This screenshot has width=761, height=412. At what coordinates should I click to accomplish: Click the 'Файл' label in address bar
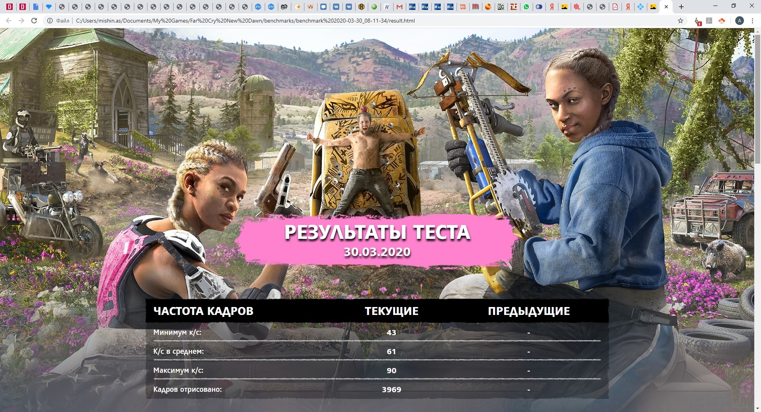63,21
